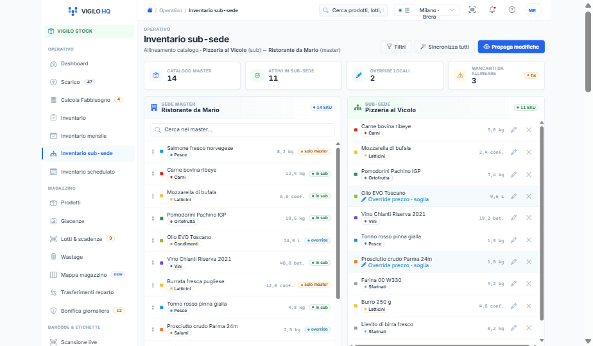This screenshot has height=346, width=593.
Task: Click Propaga modifiche button
Action: click(511, 47)
